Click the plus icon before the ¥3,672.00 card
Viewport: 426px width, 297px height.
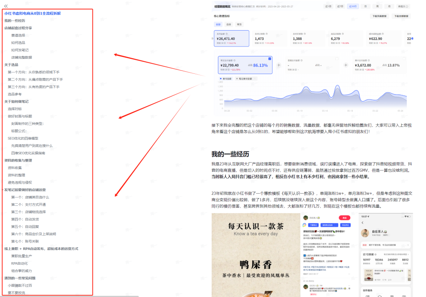(x=346, y=65)
